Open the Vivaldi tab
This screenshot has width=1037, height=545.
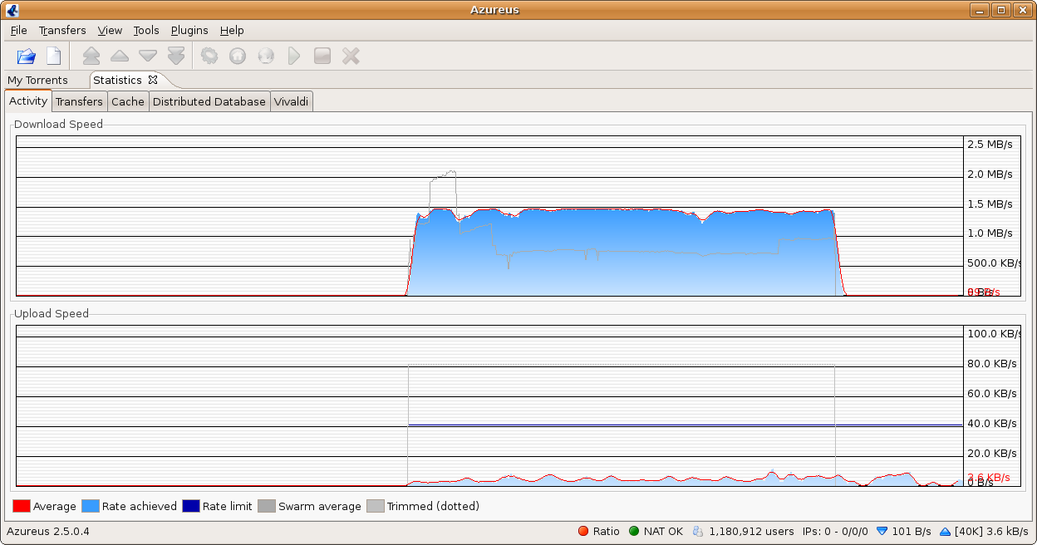click(x=292, y=101)
